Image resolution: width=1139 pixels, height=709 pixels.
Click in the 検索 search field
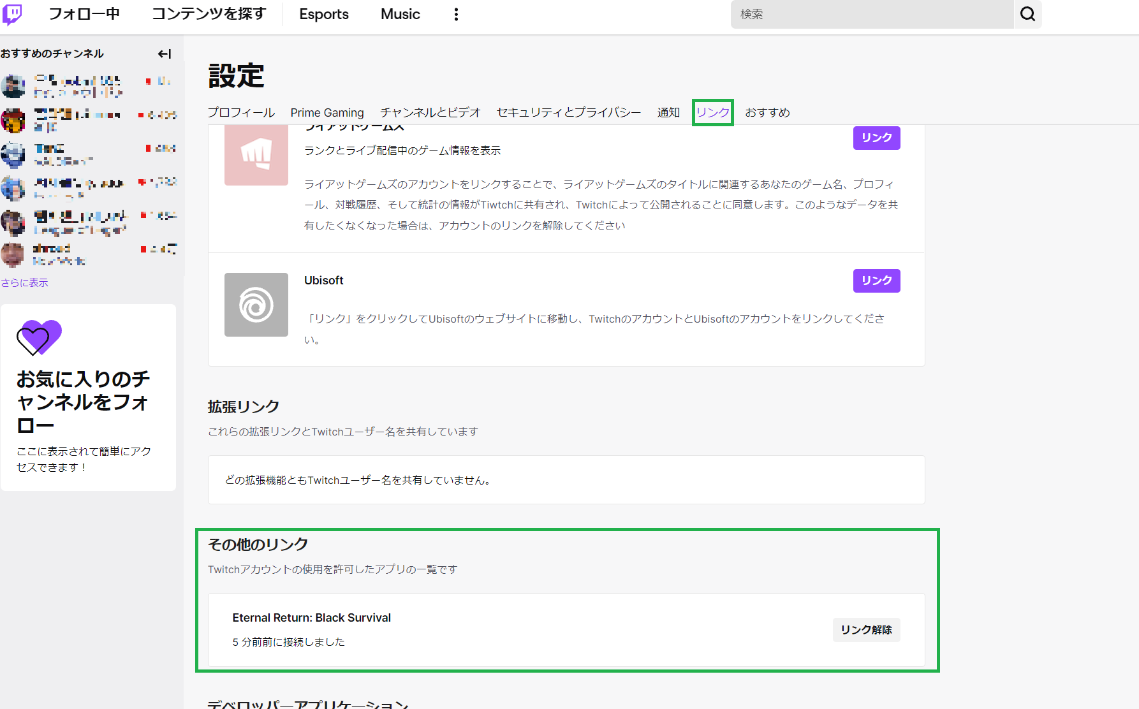pos(871,14)
